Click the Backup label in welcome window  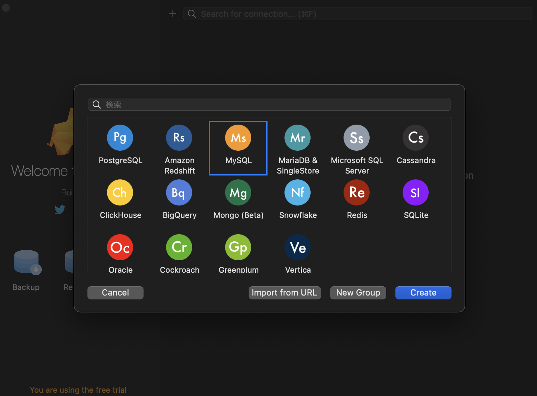pos(26,287)
